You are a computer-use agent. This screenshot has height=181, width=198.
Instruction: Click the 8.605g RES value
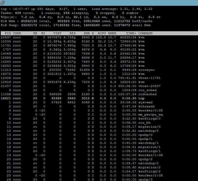pyautogui.click(x=70, y=41)
